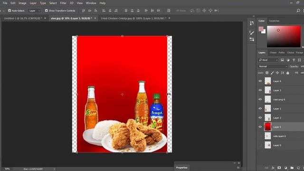Open the Normal blend mode dropdown
This screenshot has width=304, height=171.
[x=273, y=66]
